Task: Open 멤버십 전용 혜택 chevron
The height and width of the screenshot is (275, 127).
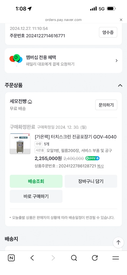Action: [117, 61]
